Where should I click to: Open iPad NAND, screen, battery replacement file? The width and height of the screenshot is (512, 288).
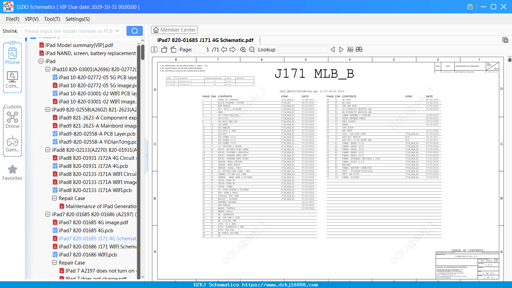[x=88, y=53]
